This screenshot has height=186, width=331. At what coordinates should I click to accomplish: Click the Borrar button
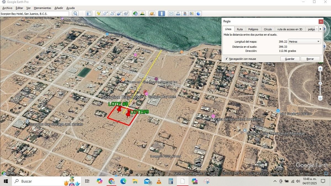tap(310, 59)
